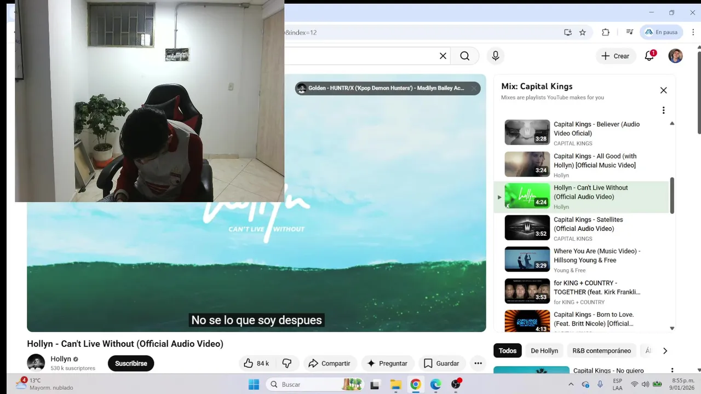Image resolution: width=701 pixels, height=394 pixels.
Task: Open the YouTube account avatar menu
Action: (675, 56)
